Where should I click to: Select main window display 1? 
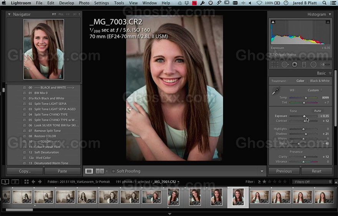(5, 182)
